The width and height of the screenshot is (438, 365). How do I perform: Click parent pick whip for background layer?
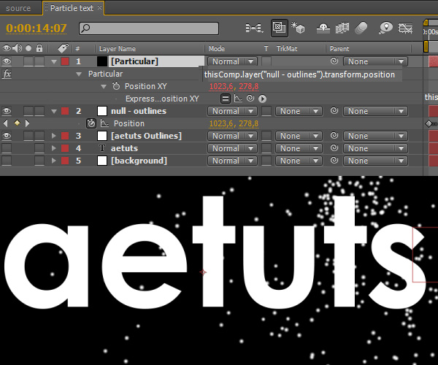334,161
